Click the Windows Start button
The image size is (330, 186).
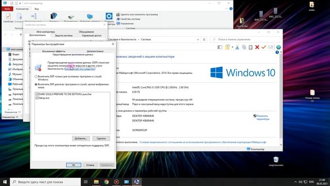coord(5,182)
